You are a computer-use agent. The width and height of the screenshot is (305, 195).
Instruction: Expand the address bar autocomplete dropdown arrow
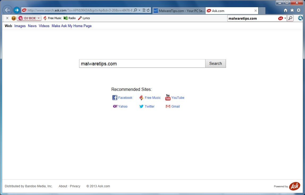139,10
